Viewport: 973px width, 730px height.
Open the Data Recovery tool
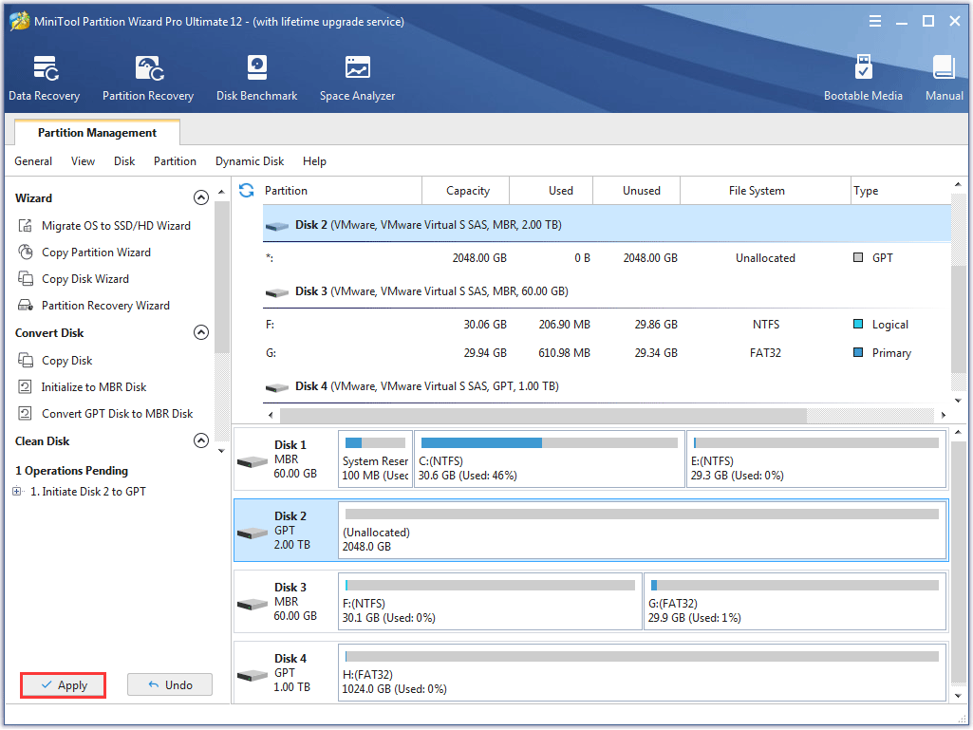click(44, 78)
